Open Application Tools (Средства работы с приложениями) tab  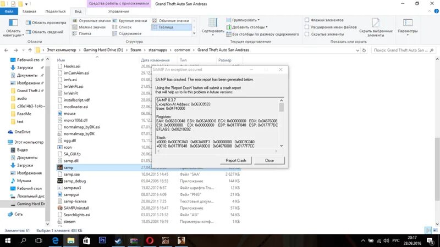(x=119, y=4)
